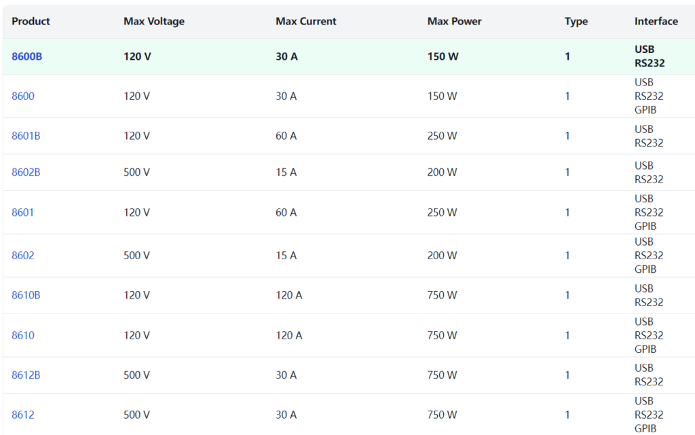Open the 8600 product link
Image resolution: width=695 pixels, height=435 pixels.
point(23,96)
